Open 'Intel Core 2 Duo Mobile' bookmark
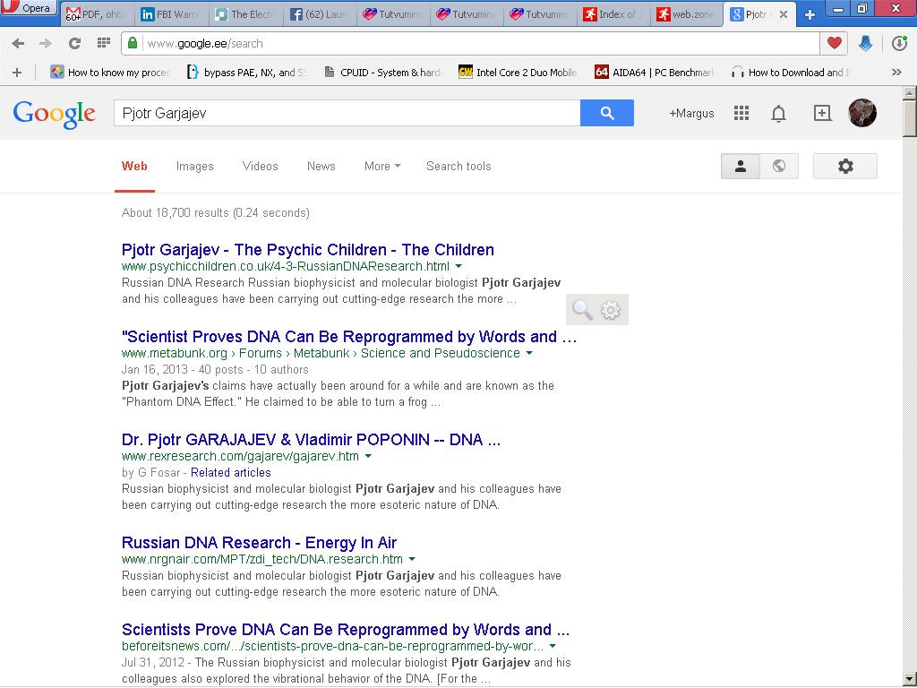The width and height of the screenshot is (917, 688). click(x=518, y=73)
